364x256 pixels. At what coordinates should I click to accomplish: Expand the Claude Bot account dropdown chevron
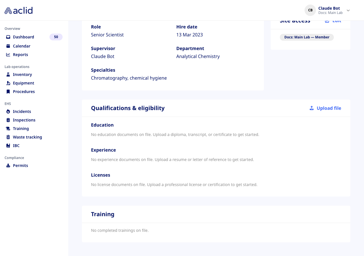click(x=348, y=11)
